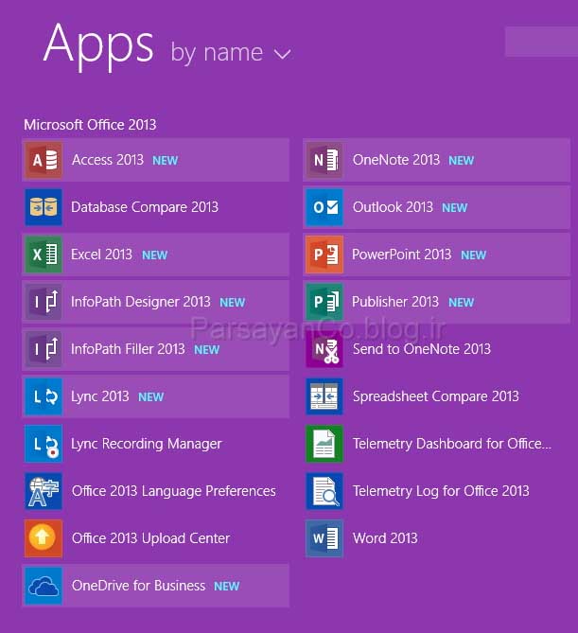Open the Publisher 2013 icon
Viewport: 578px width, 633px height.
pos(324,302)
